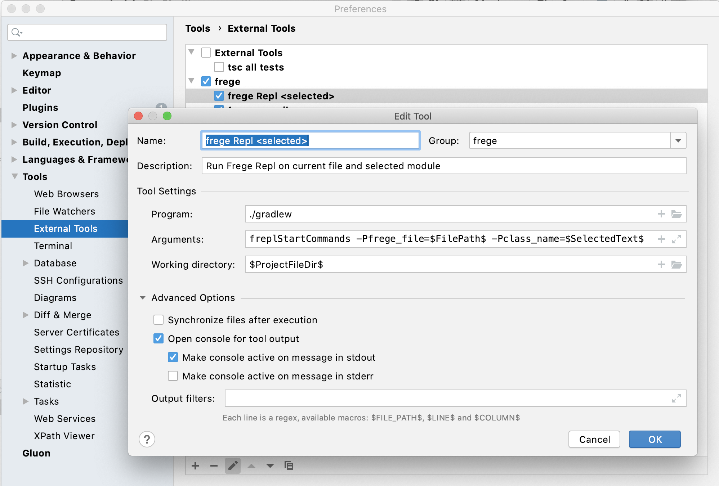Open the Keymap settings page
The image size is (719, 486).
[x=41, y=73]
